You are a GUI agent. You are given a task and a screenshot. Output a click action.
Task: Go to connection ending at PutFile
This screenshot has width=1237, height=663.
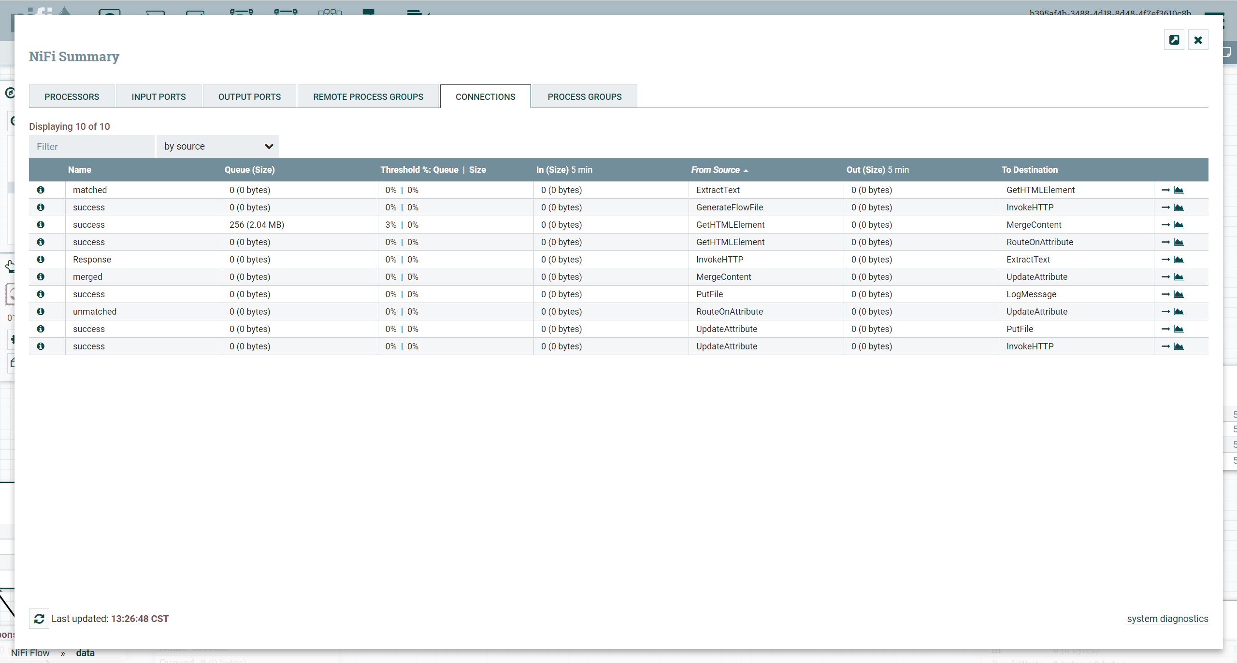1165,329
